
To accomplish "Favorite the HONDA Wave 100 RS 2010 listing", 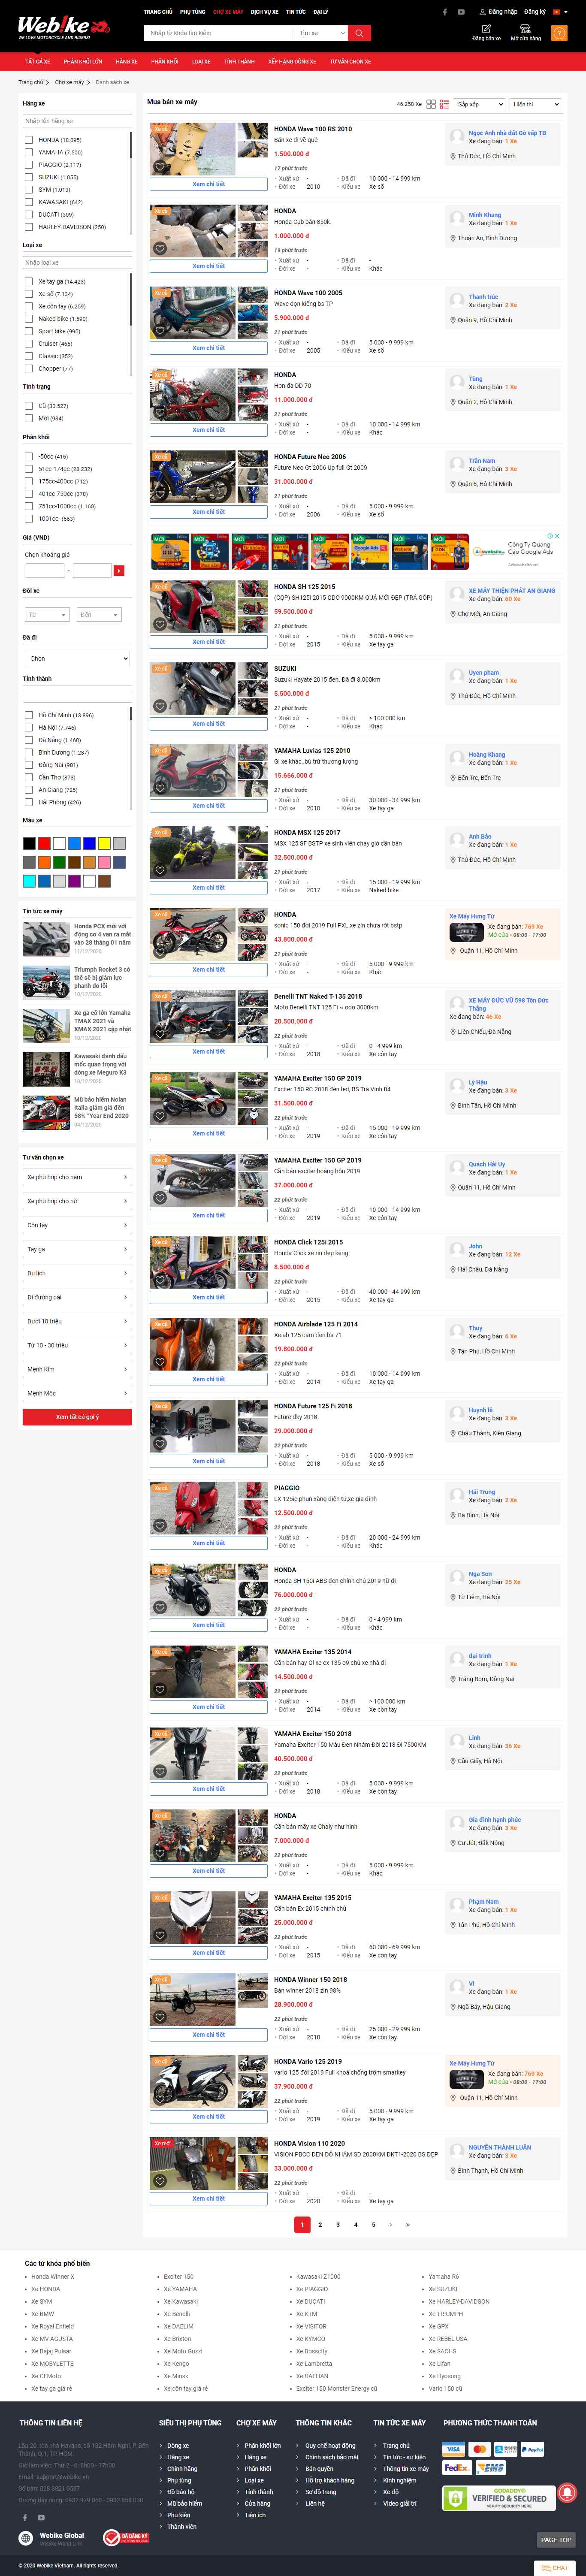I will [159, 167].
